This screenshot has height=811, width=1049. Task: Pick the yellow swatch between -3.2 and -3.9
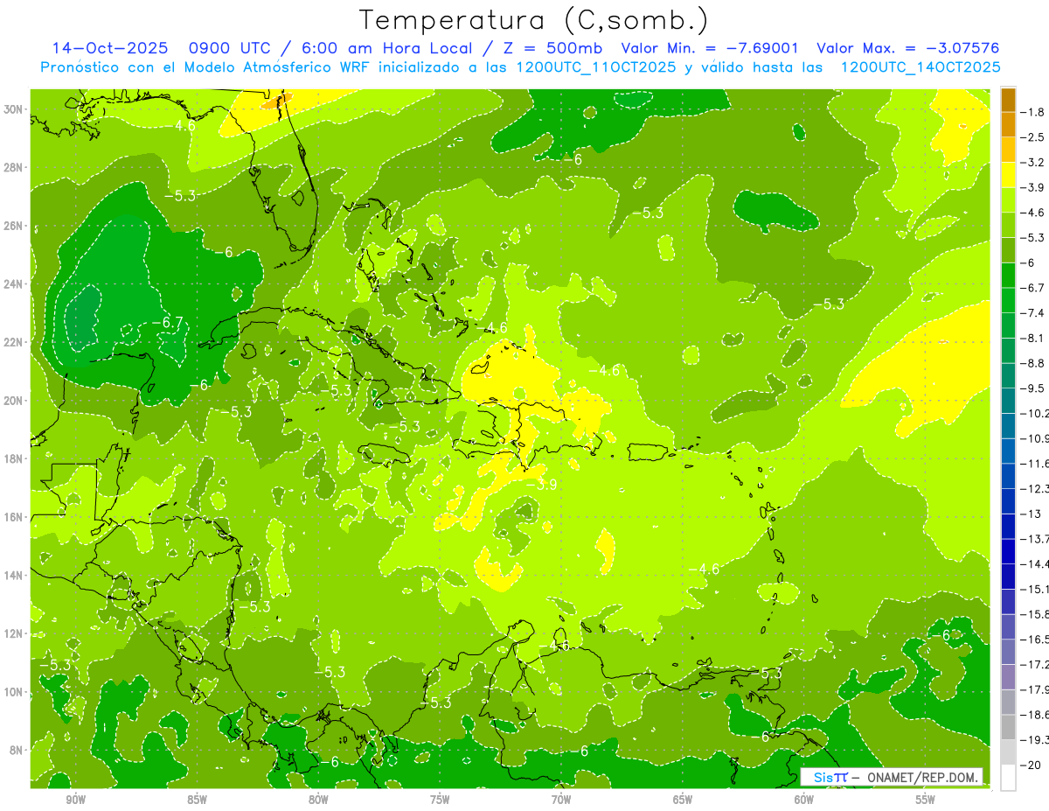tap(1009, 174)
